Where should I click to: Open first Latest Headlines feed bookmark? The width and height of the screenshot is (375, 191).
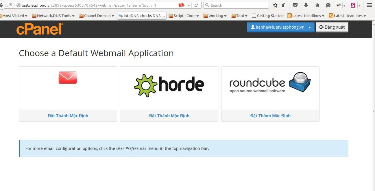306,16
